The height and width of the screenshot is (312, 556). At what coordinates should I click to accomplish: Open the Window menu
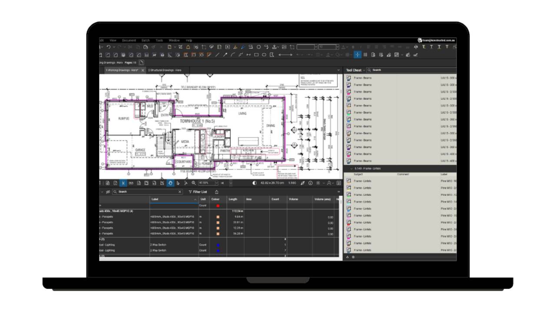tap(174, 40)
